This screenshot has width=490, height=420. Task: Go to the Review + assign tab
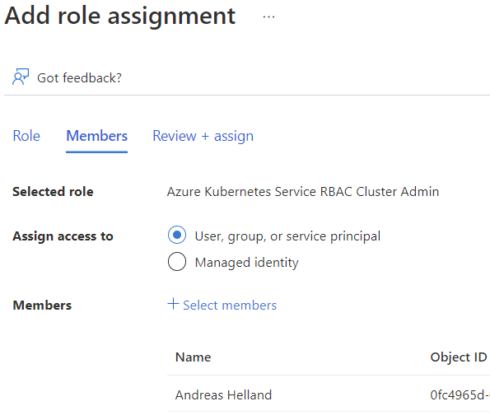[203, 136]
